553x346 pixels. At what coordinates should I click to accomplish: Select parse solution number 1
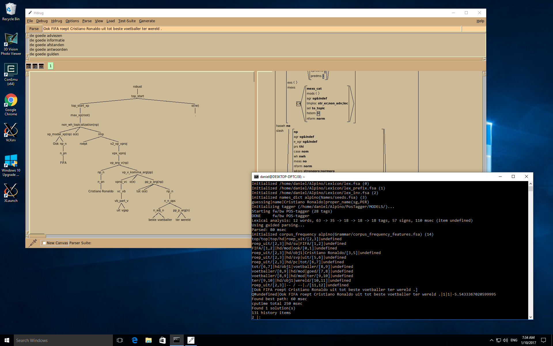51,66
